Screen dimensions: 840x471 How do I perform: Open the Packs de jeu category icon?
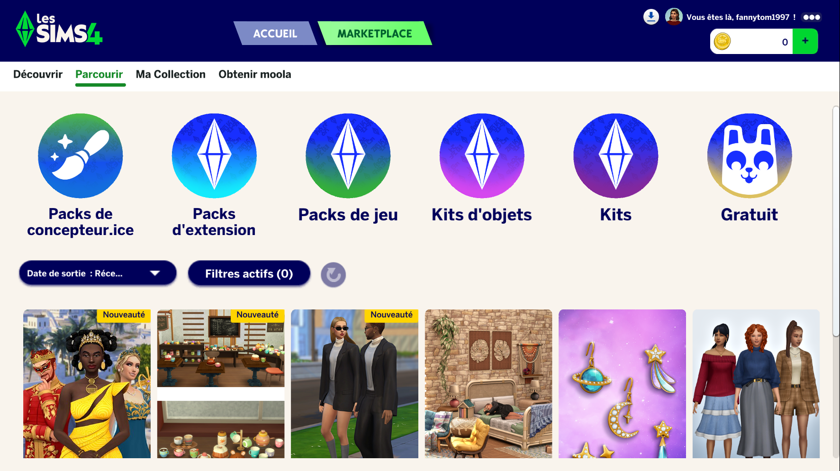(x=348, y=155)
